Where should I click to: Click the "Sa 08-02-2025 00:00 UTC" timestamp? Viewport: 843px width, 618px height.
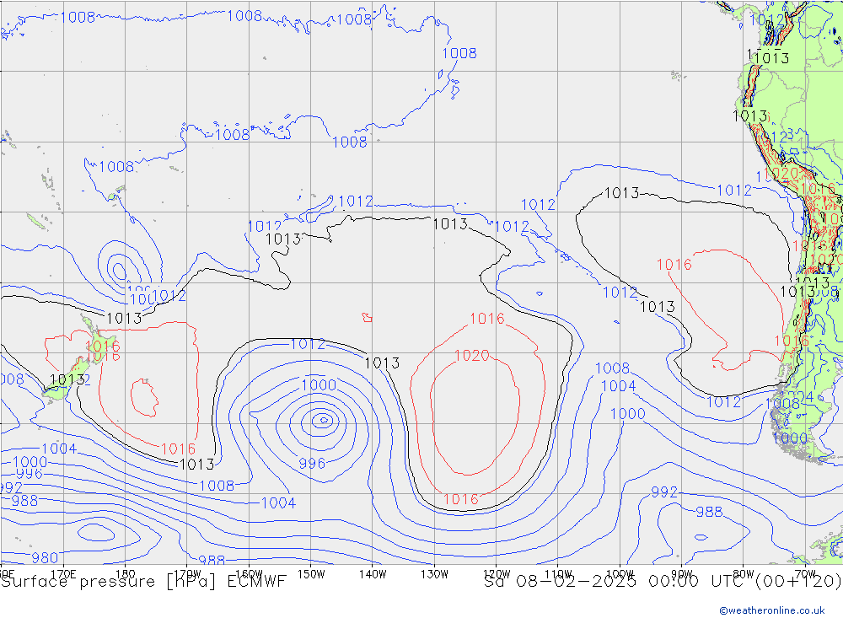click(x=617, y=582)
